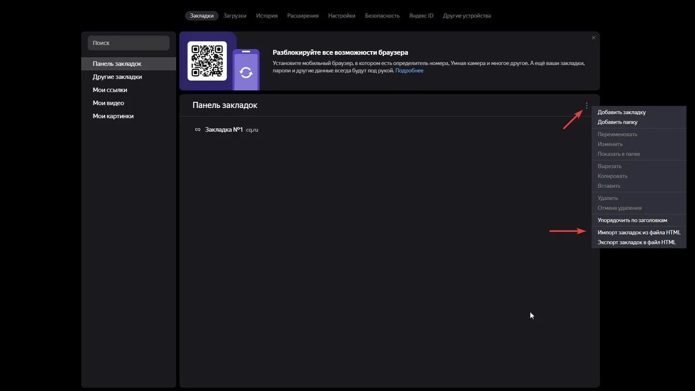Focus the Поиск search field
The image size is (695, 391).
coord(128,43)
